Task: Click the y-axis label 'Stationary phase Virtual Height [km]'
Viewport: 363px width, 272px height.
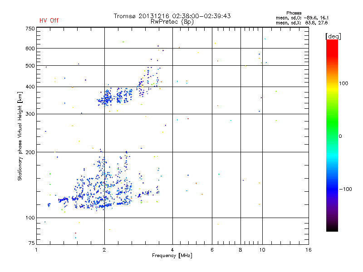Action: pyautogui.click(x=20, y=136)
